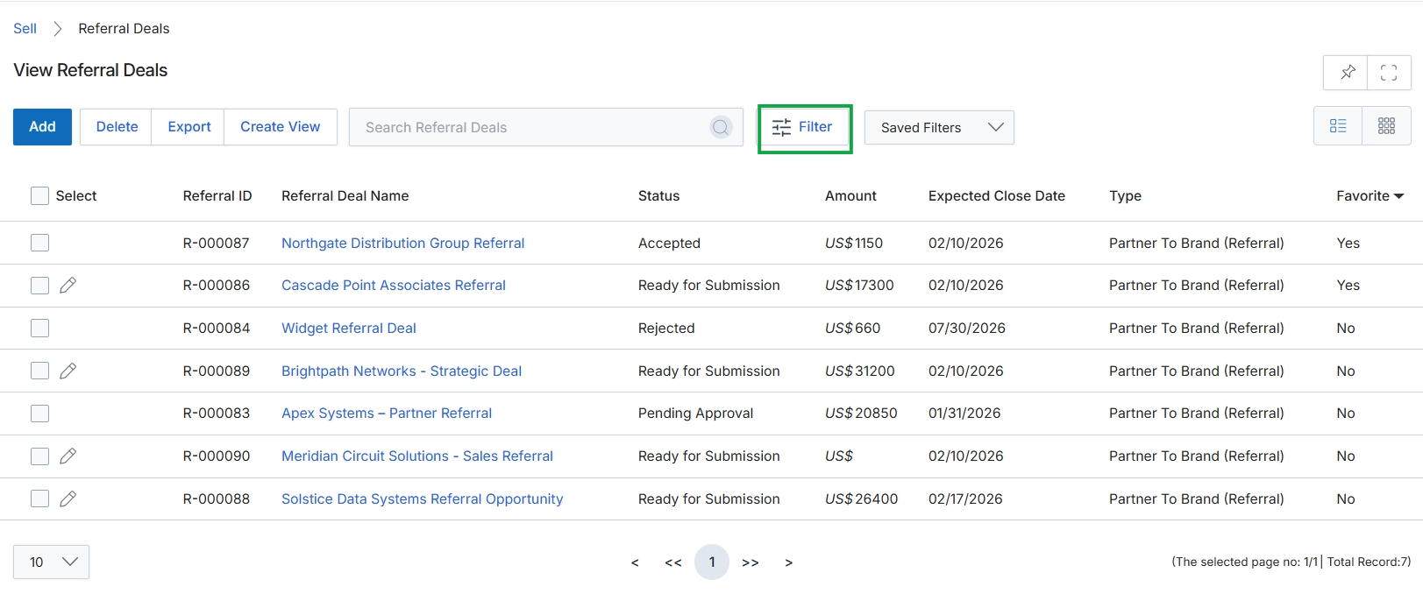Edit Meridian Circuit Solutions deal via pencil
The height and width of the screenshot is (601, 1423).
tap(68, 456)
